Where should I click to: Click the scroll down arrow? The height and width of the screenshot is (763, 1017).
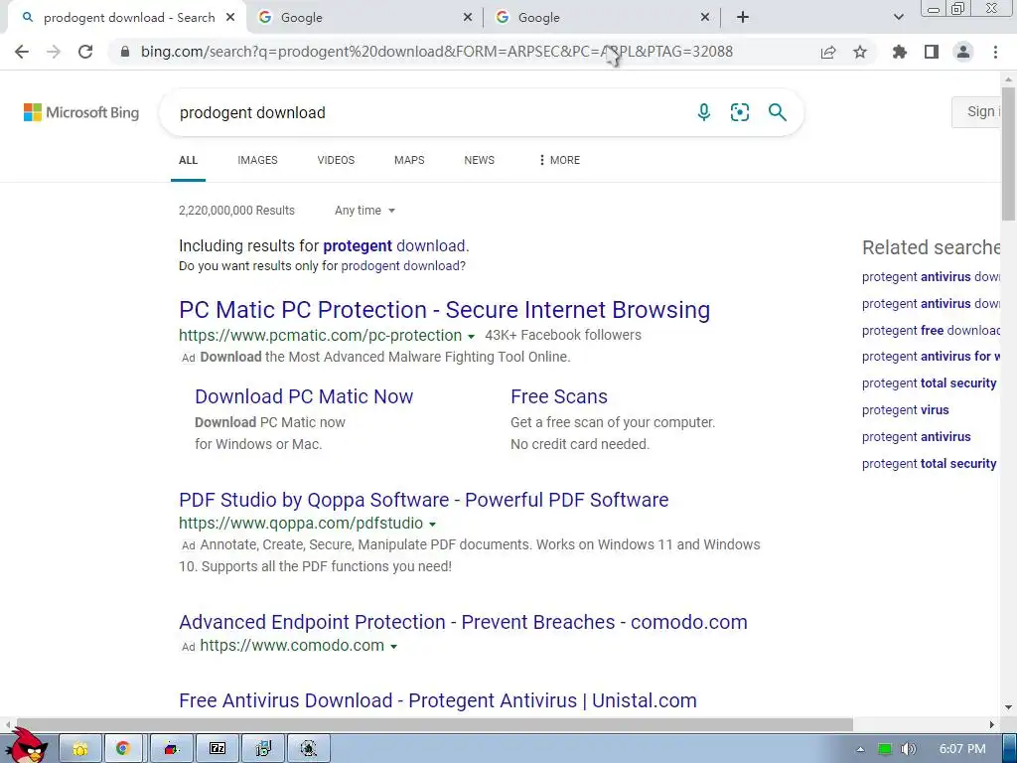[1009, 707]
